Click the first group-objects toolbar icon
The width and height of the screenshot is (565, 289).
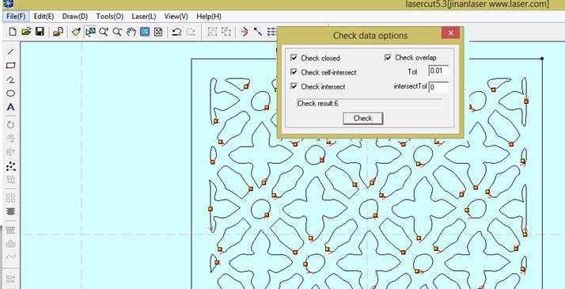click(213, 32)
